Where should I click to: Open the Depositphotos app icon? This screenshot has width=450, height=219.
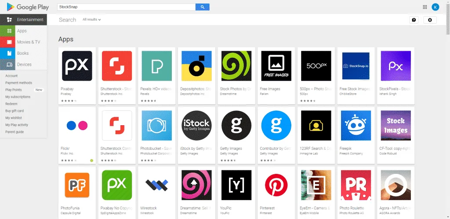pyautogui.click(x=196, y=66)
